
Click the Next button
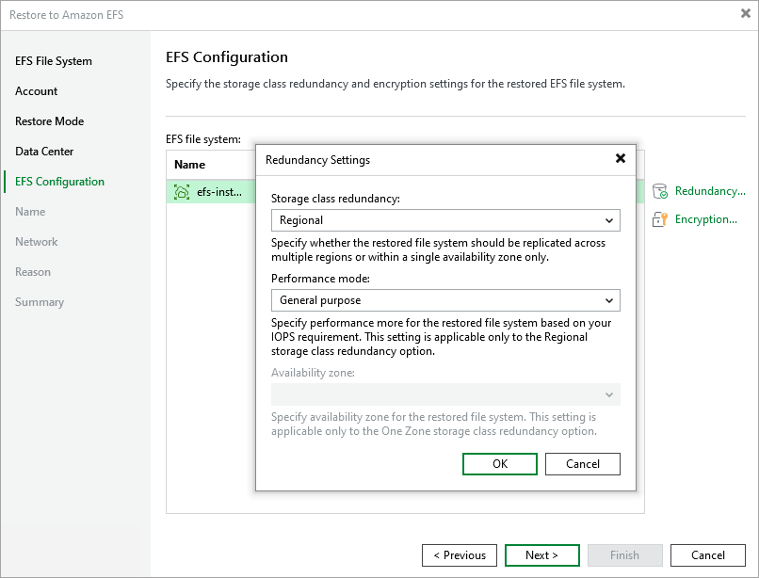(541, 555)
